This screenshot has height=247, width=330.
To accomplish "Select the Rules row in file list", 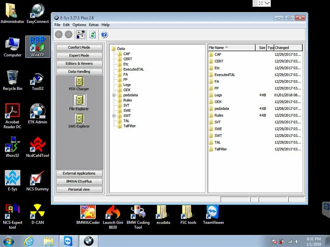I will coord(255,115).
